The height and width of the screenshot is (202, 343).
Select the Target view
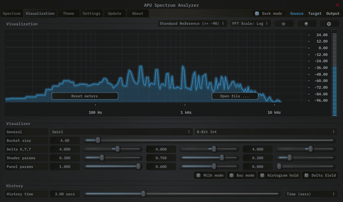coord(315,14)
